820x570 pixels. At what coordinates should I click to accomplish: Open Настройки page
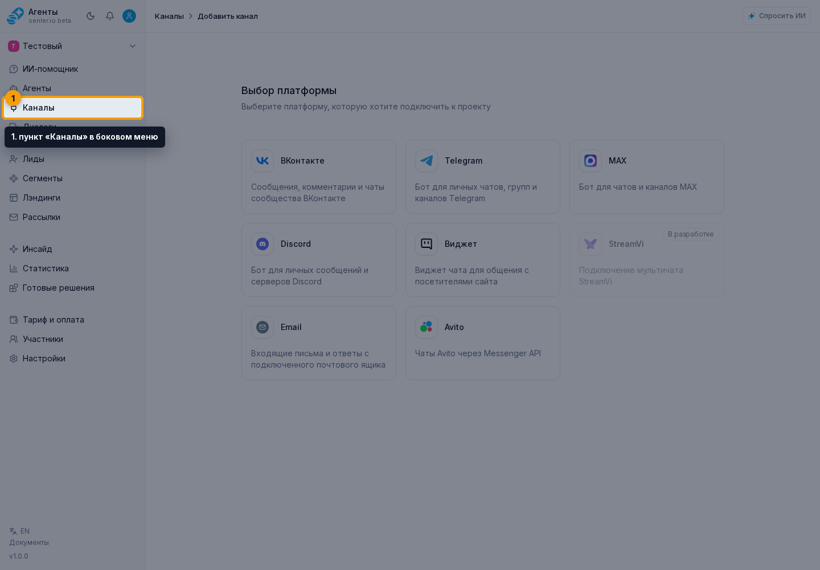point(72,359)
